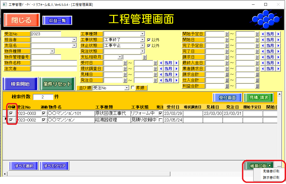
Task: Open the 工事種類 dropdown
Action: pyautogui.click(x=142, y=34)
